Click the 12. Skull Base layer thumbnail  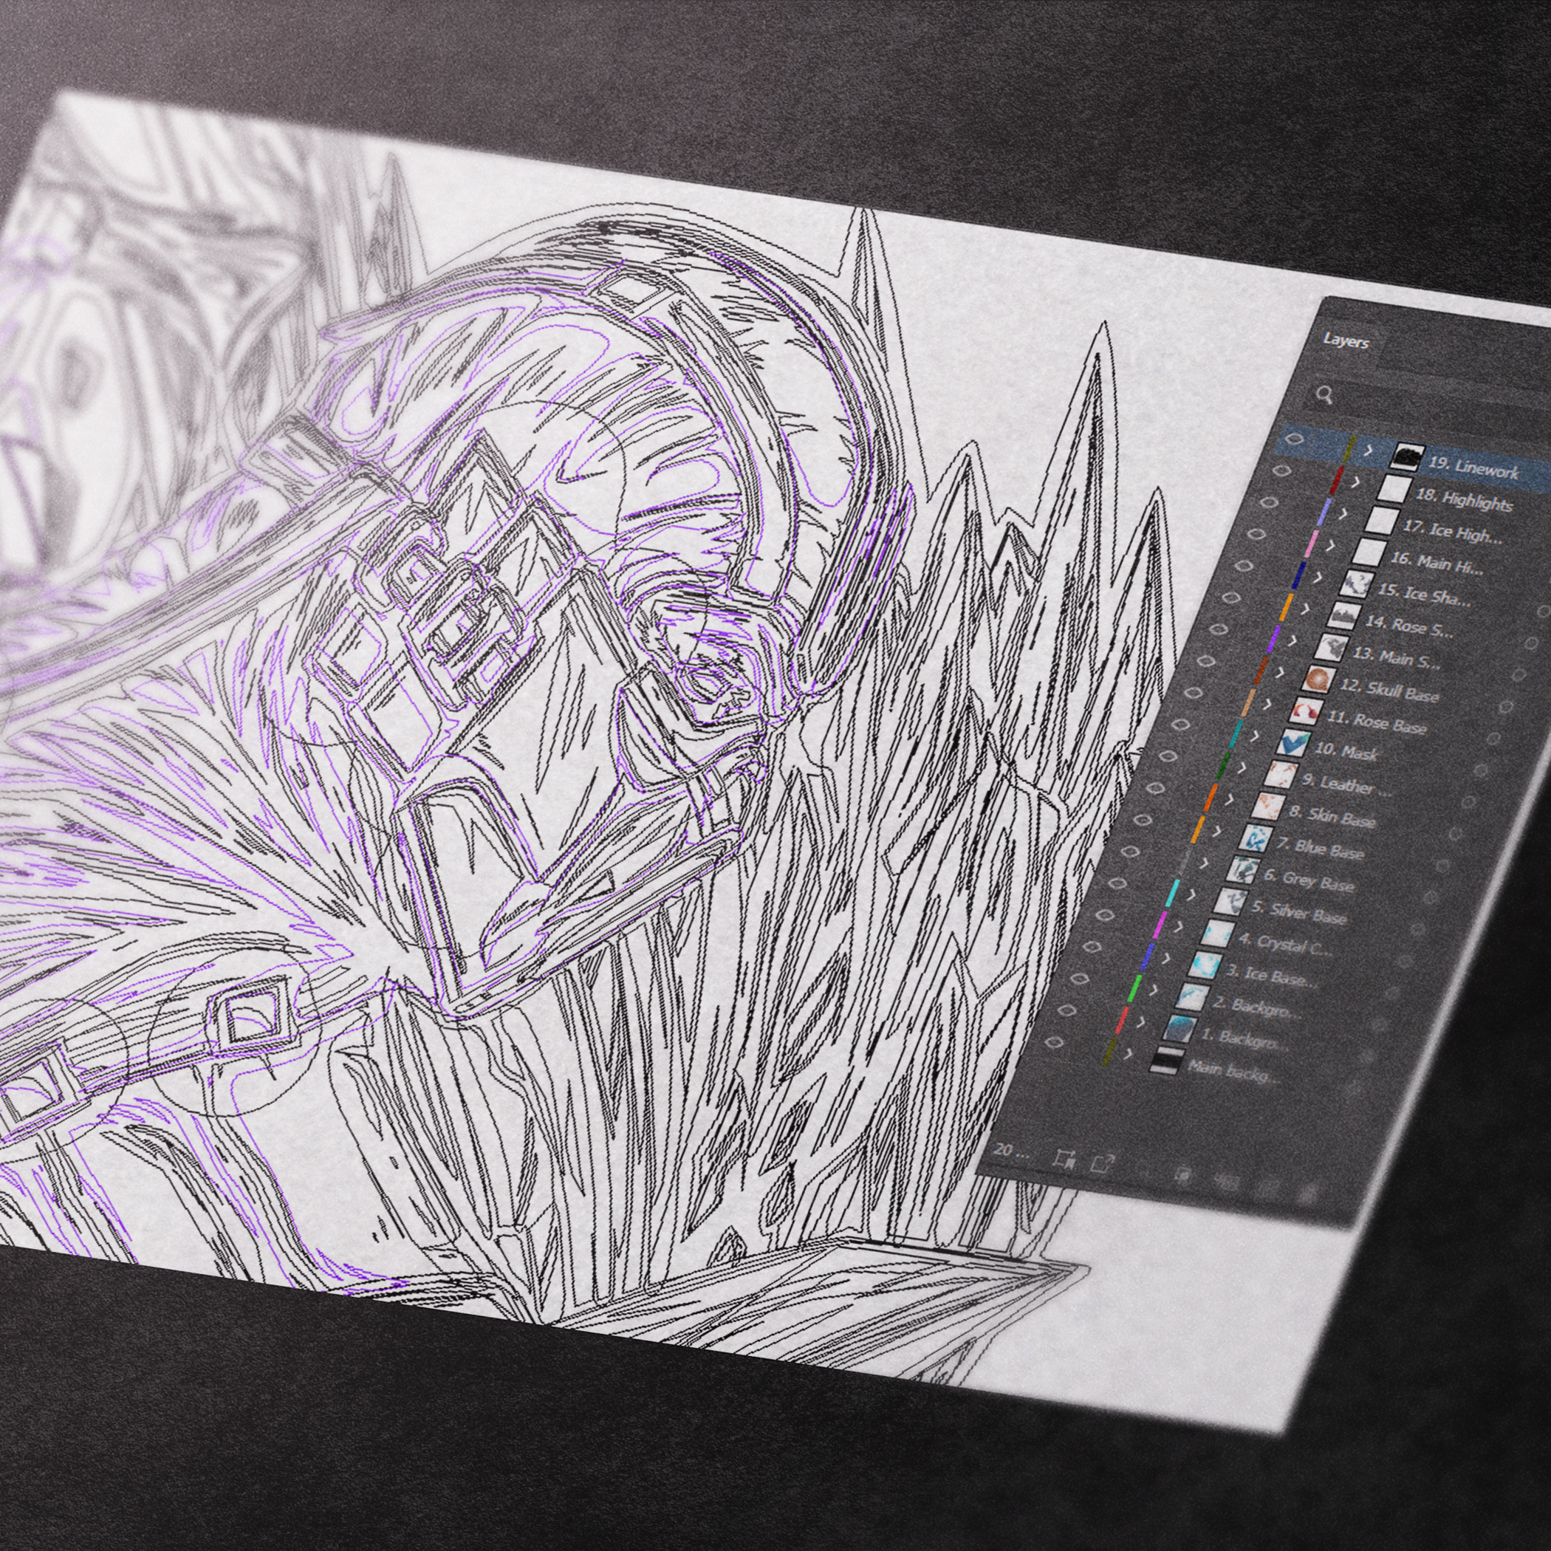(x=1320, y=680)
